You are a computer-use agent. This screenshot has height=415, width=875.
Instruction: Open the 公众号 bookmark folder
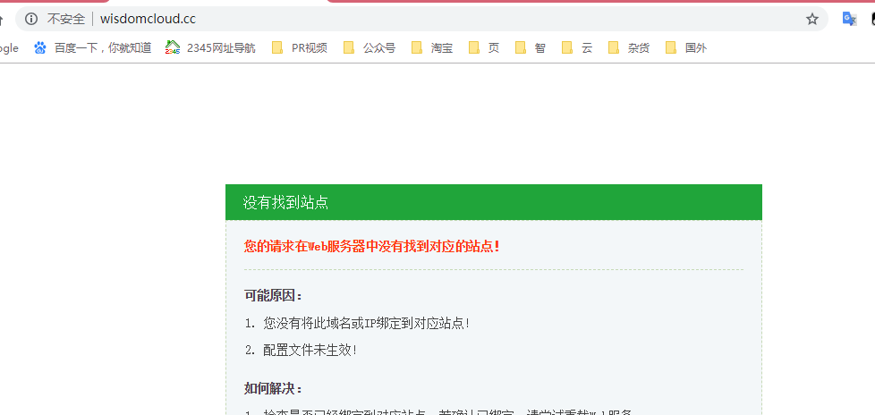point(370,48)
